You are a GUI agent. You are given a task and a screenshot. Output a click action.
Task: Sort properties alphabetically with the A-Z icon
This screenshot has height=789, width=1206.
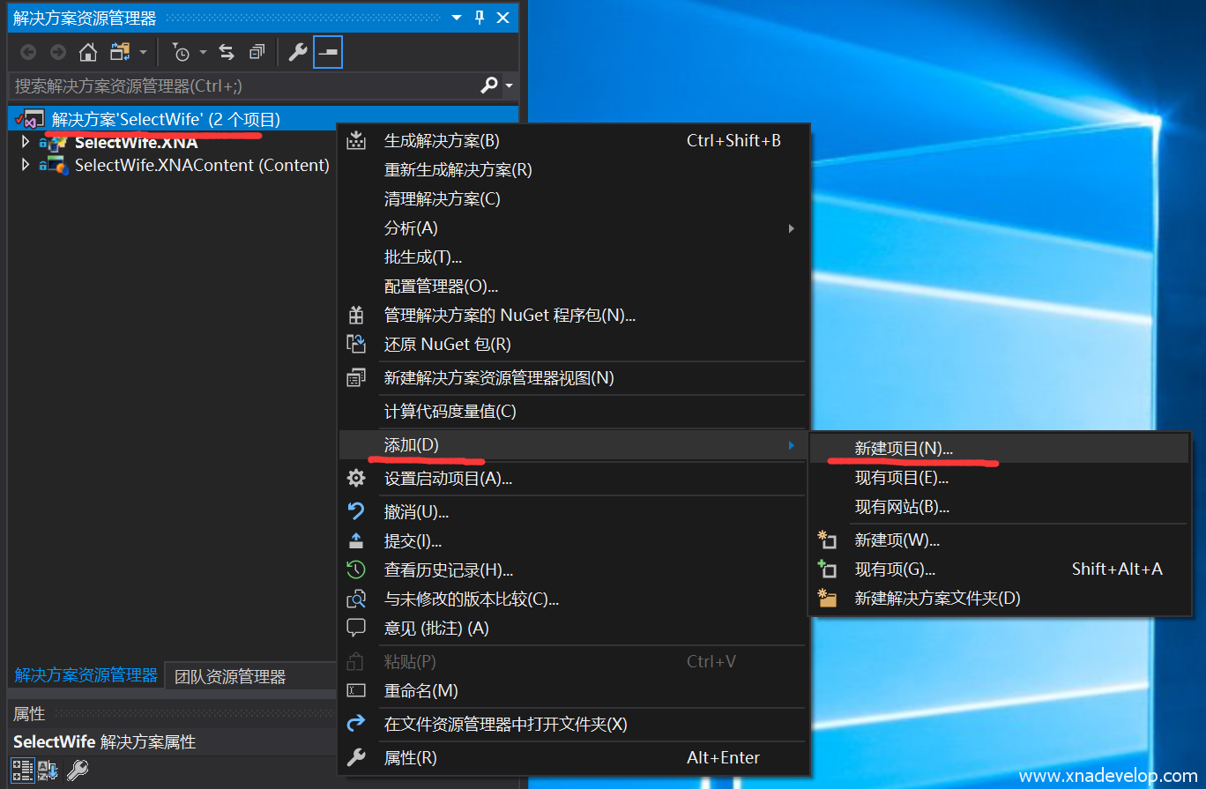pos(48,770)
